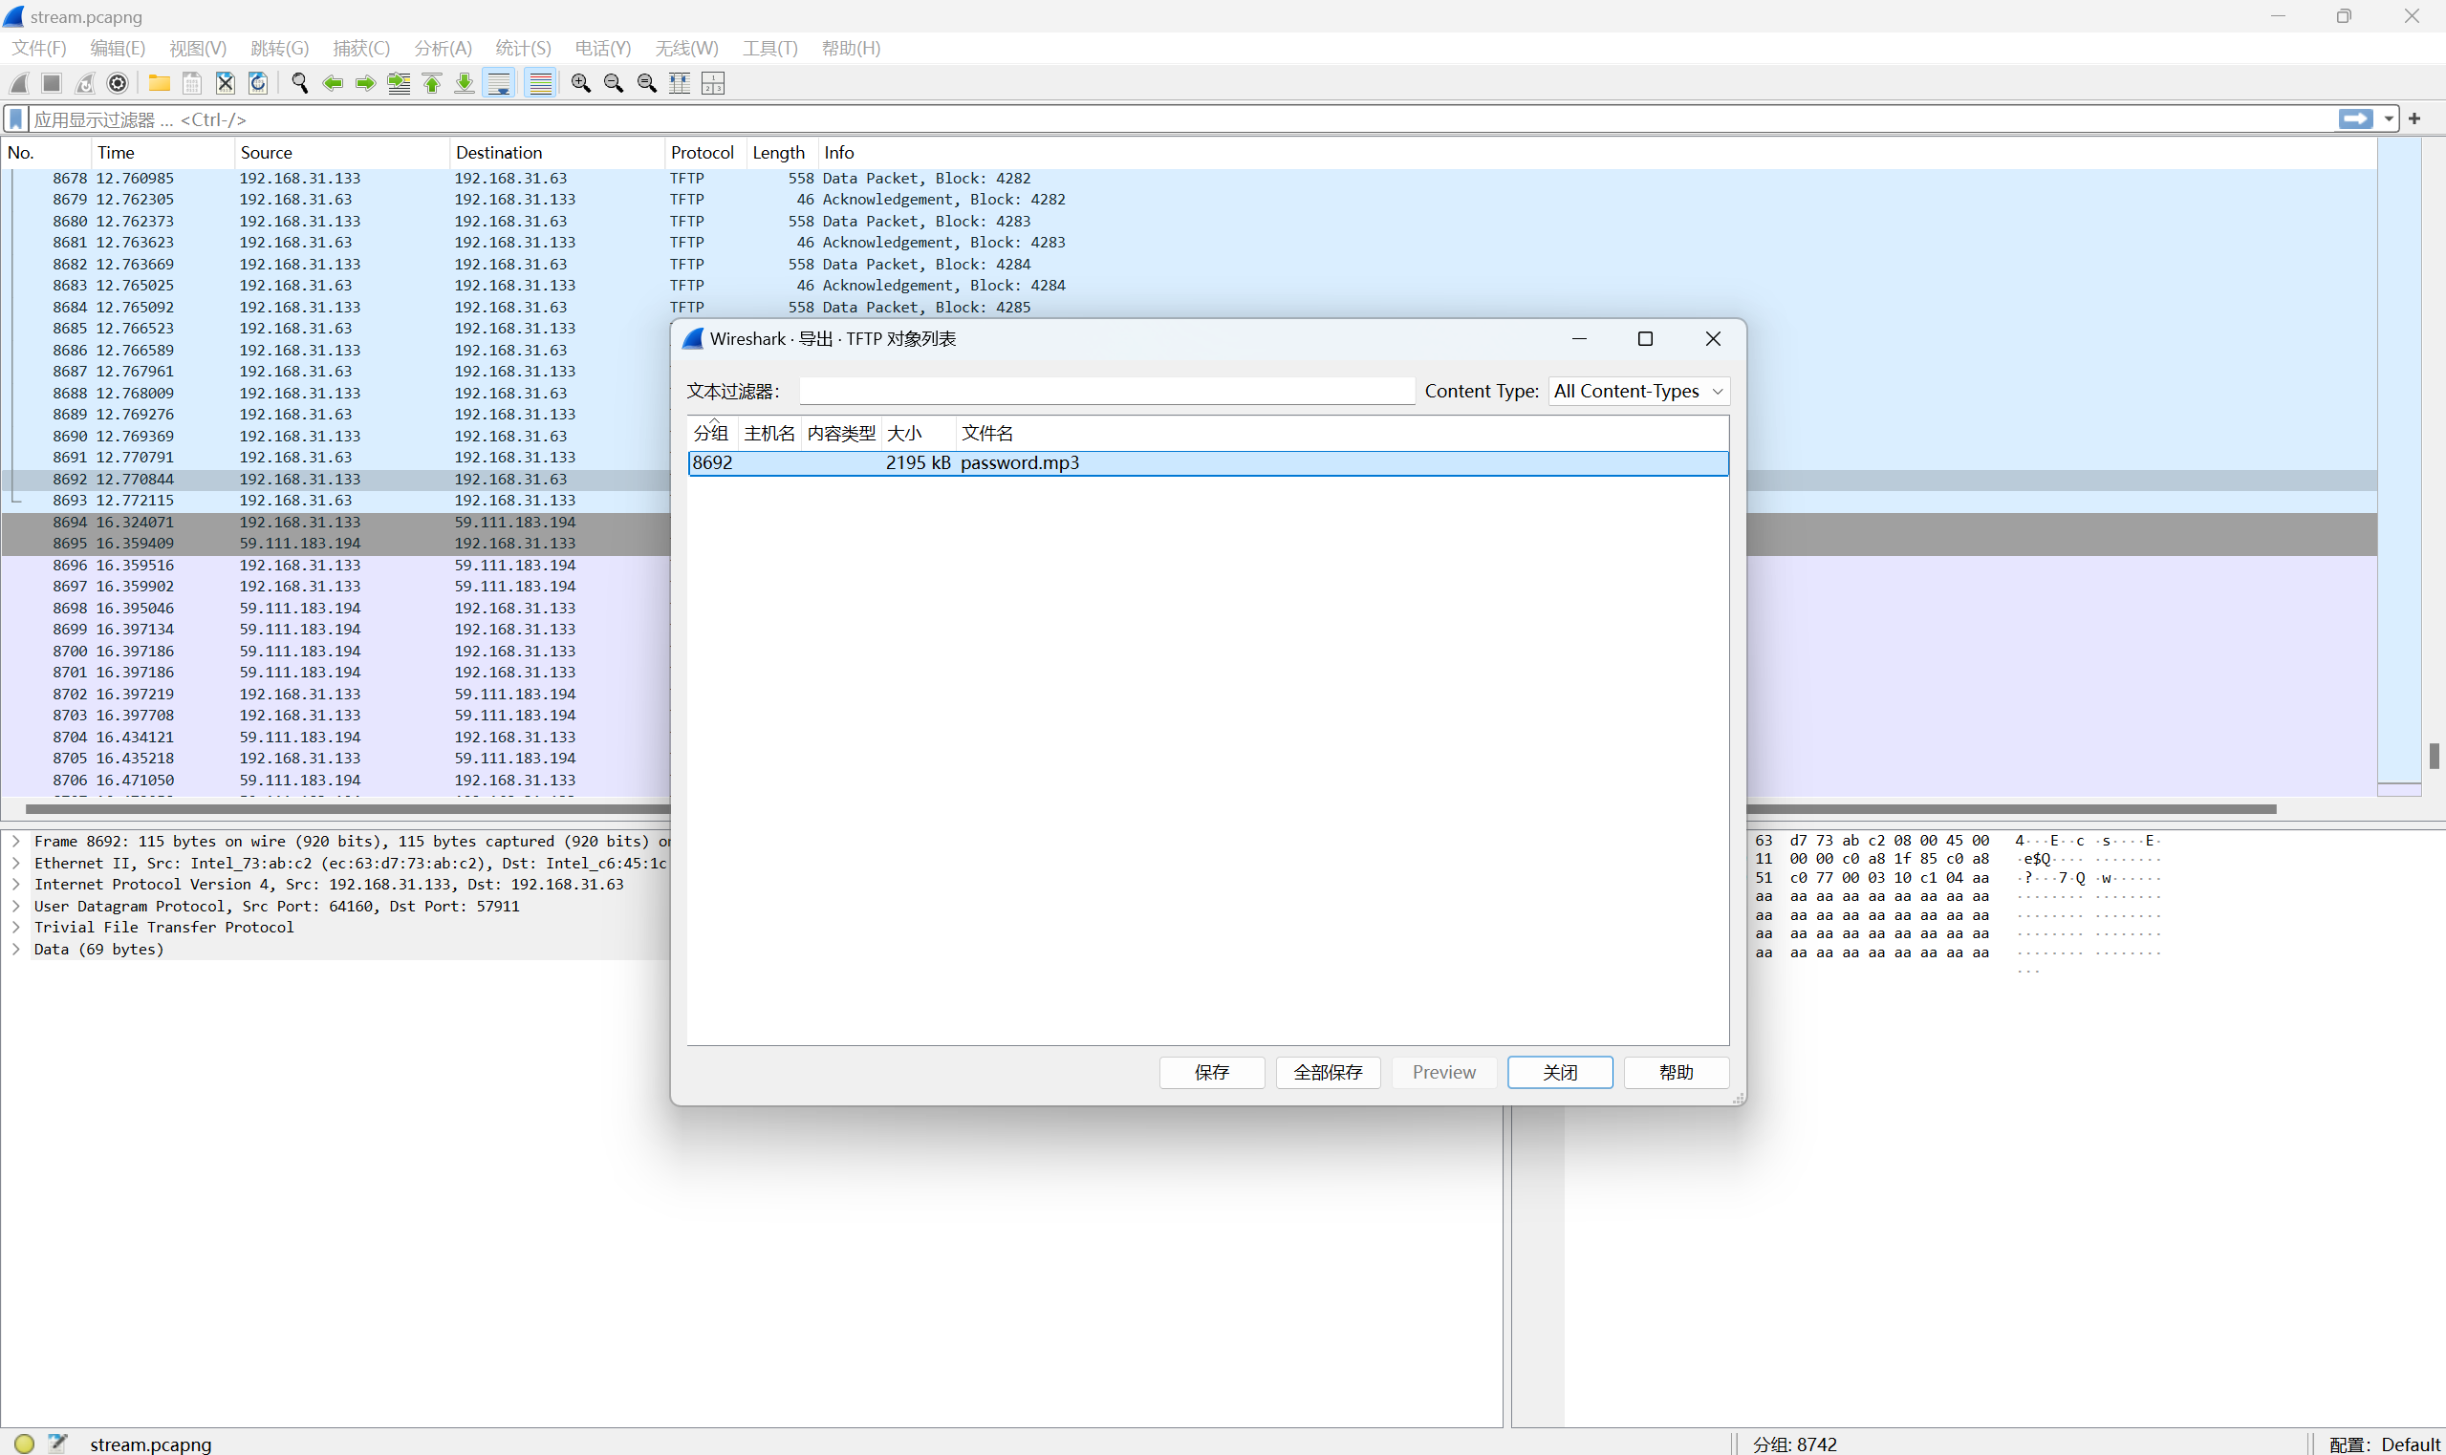Open the 视图(V) menu
Viewport: 2446px width, 1455px height.
[198, 48]
